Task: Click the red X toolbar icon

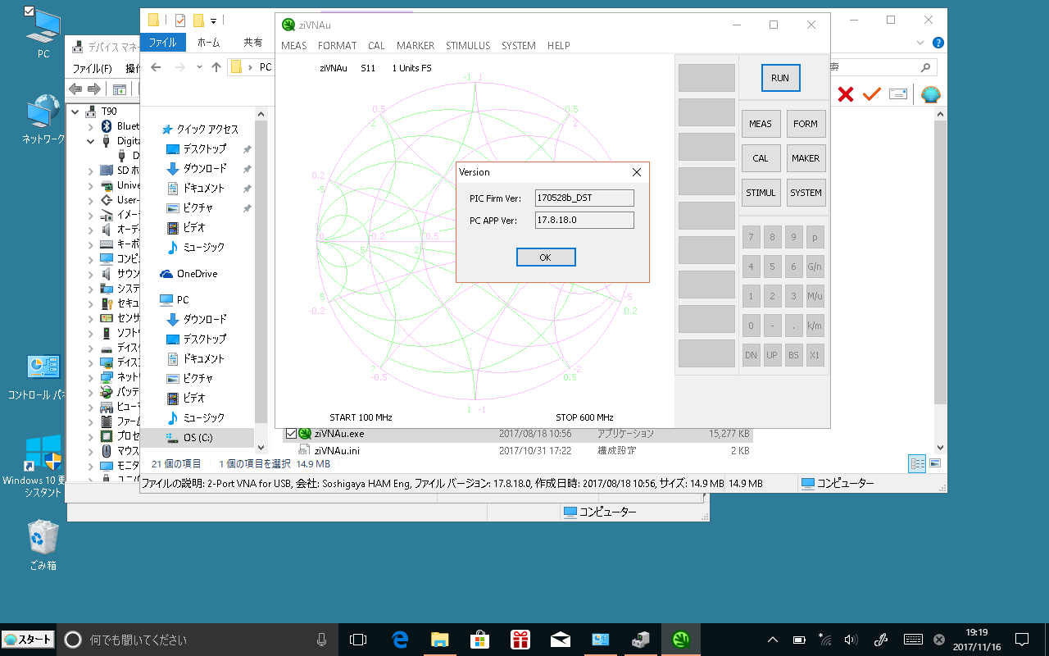Action: 846,94
